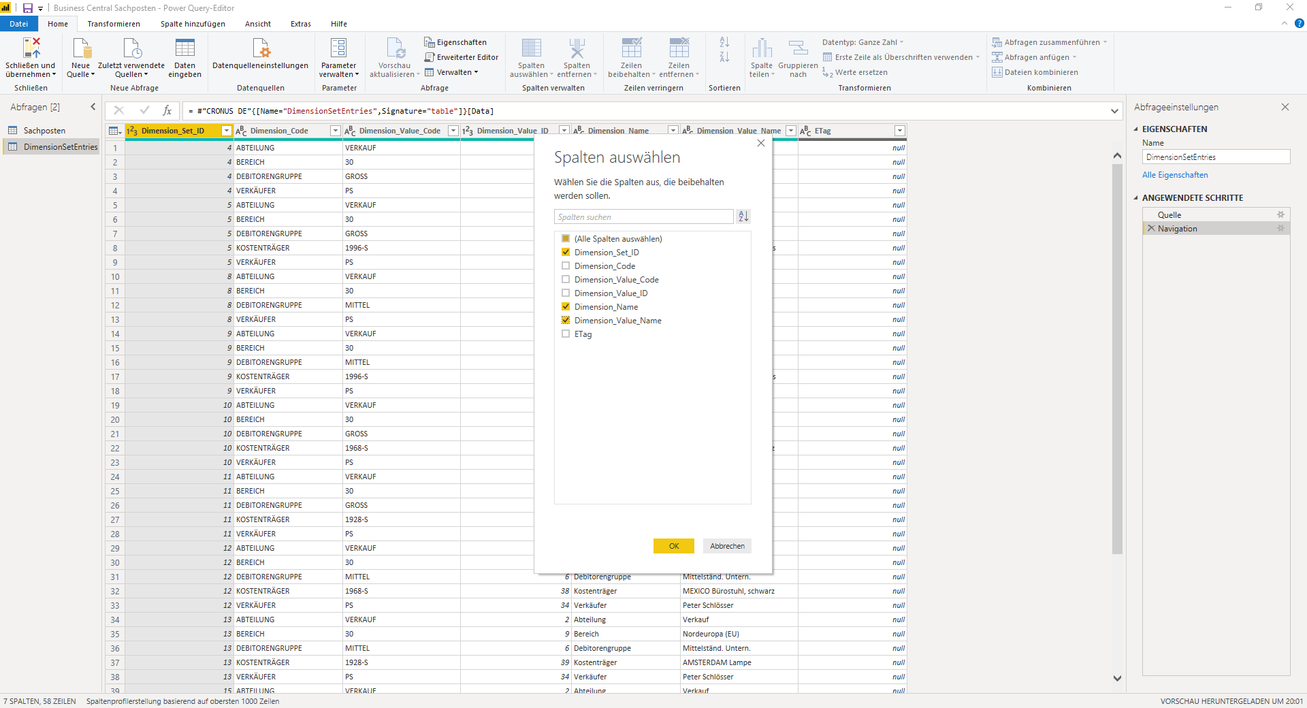Click the Gruppieren nach icon
1307x708 pixels.
798,48
